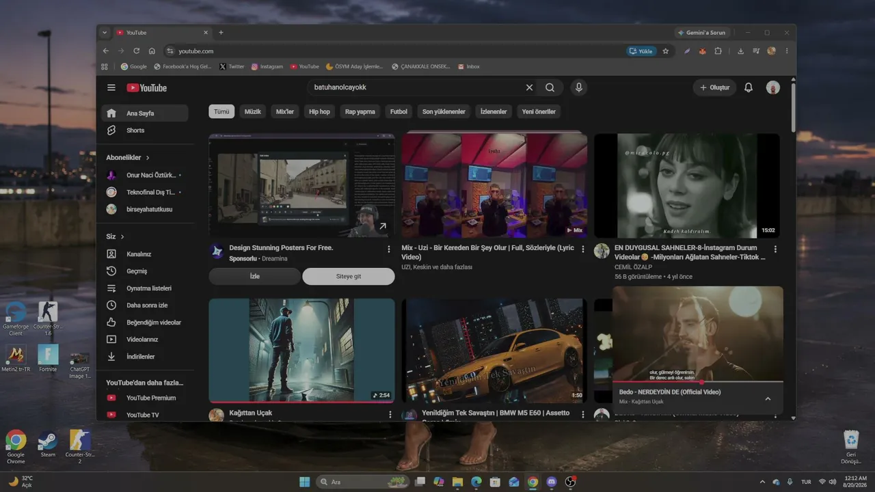This screenshot has width=875, height=492.
Task: Expand the Siz section
Action: [x=116, y=236]
